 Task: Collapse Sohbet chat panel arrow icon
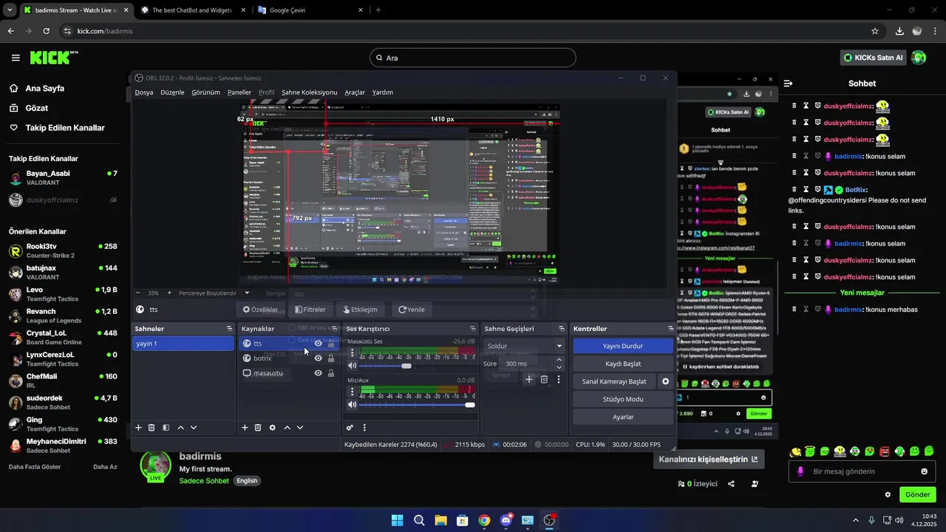tap(788, 83)
